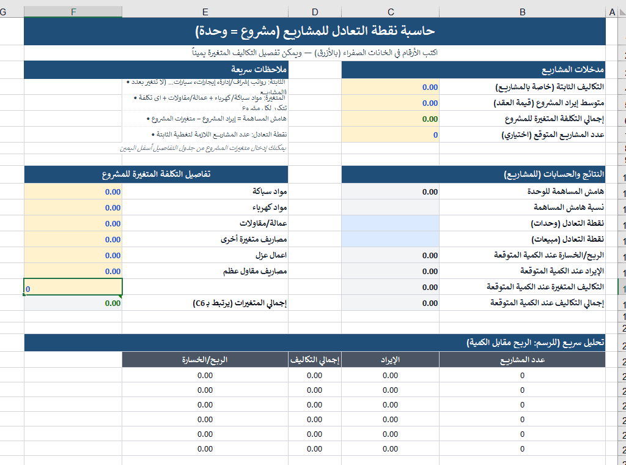This screenshot has height=465, width=626.
Task: Select the blue cell for 'نقطة التعادل (وحدات)'
Action: (x=391, y=223)
